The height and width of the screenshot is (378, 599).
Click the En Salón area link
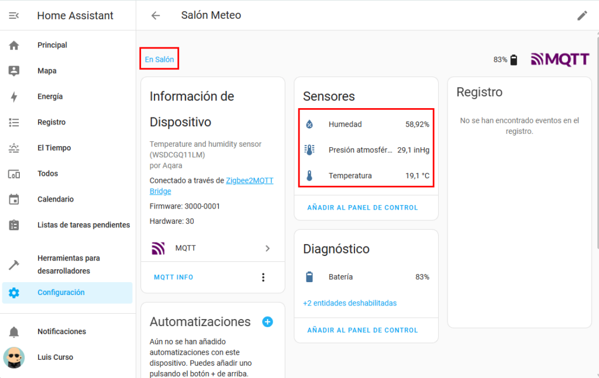click(159, 60)
